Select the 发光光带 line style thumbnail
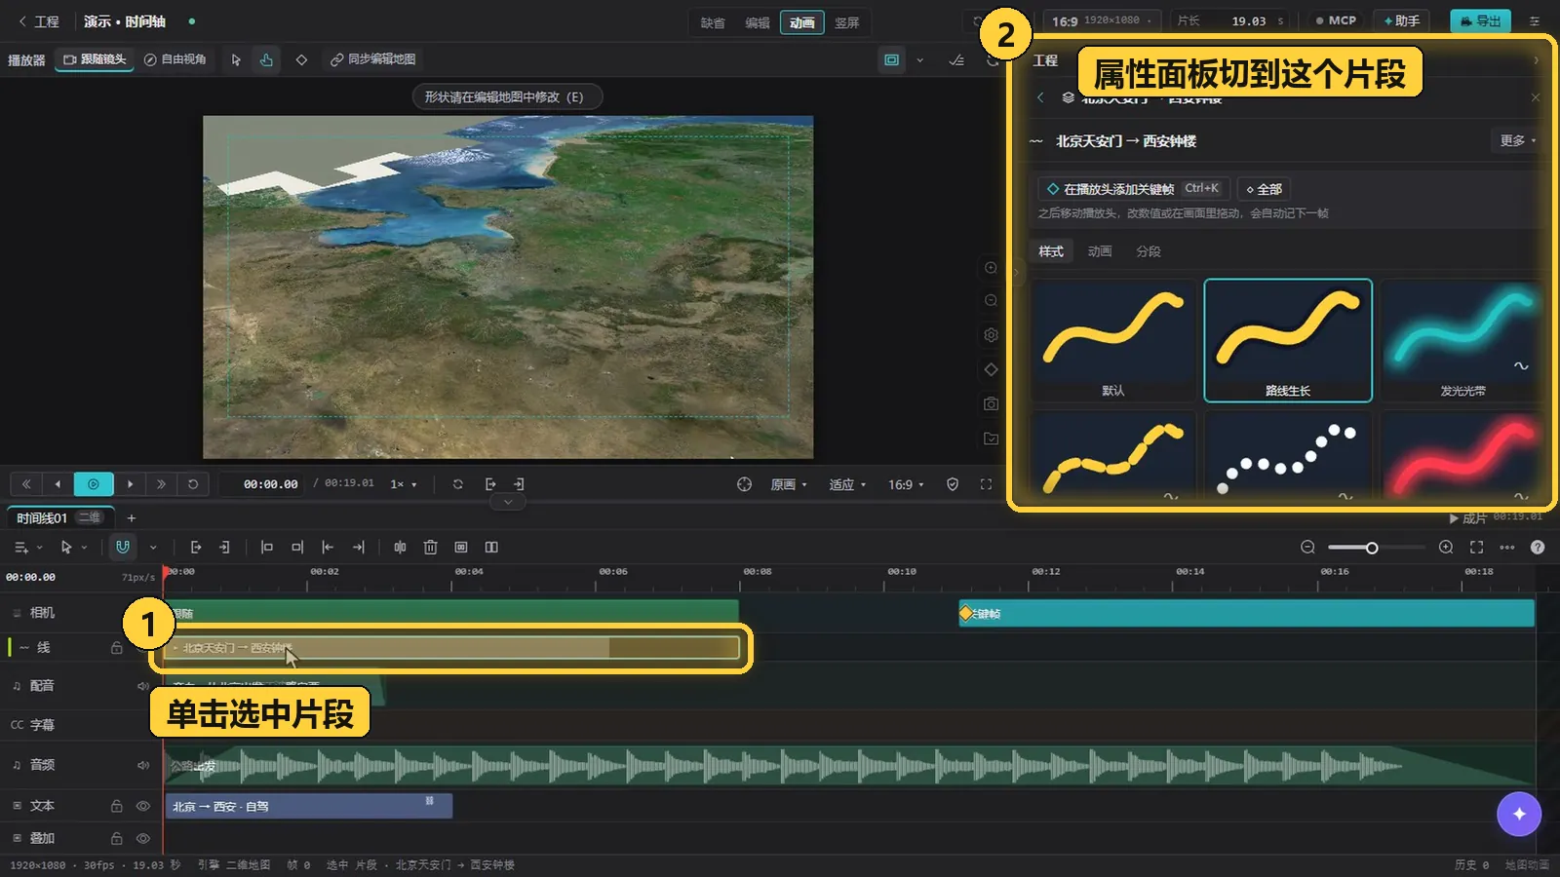This screenshot has width=1560, height=877. coord(1462,340)
